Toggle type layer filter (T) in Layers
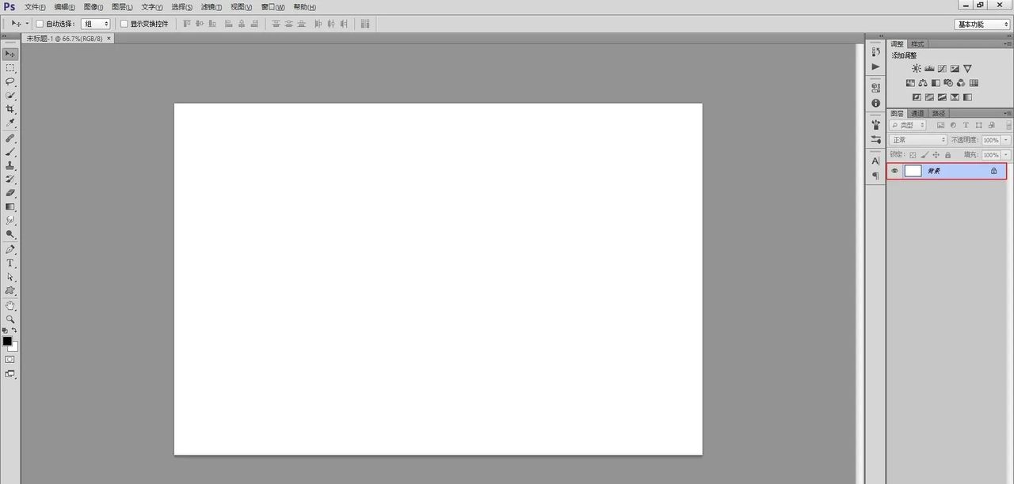 tap(966, 125)
